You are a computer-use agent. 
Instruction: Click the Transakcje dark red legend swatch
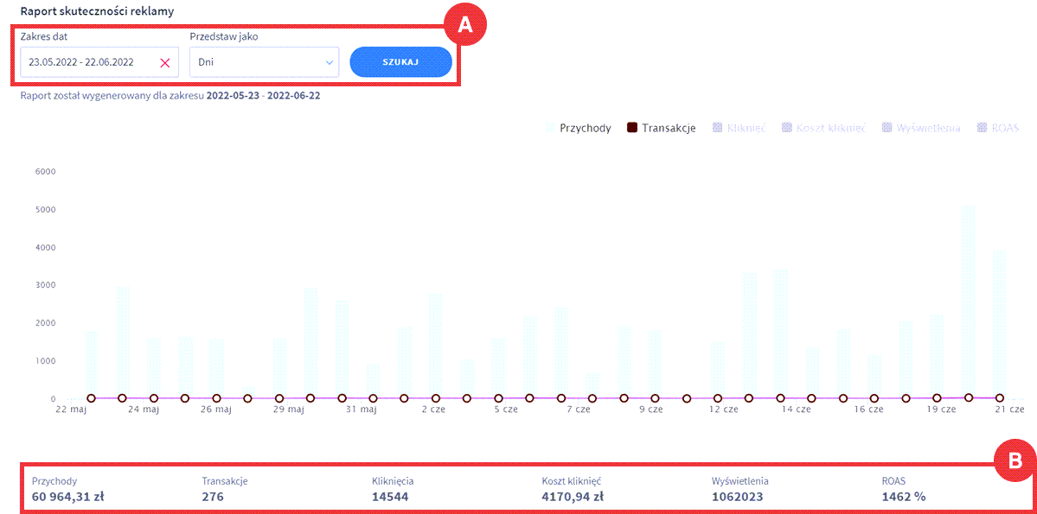pyautogui.click(x=632, y=128)
